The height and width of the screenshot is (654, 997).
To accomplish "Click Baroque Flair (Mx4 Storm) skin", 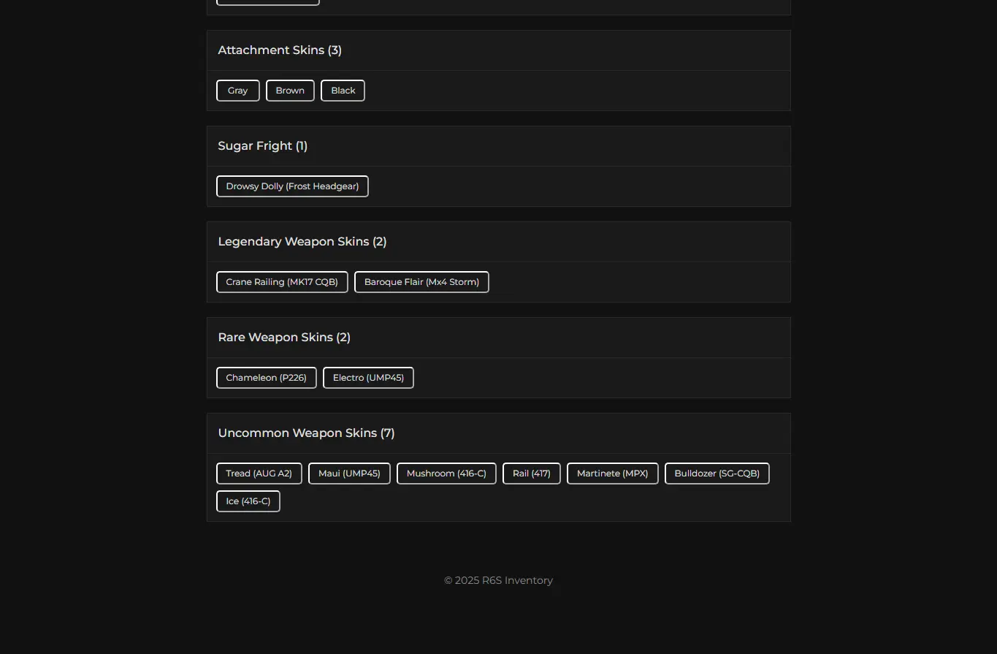I will pos(421,282).
